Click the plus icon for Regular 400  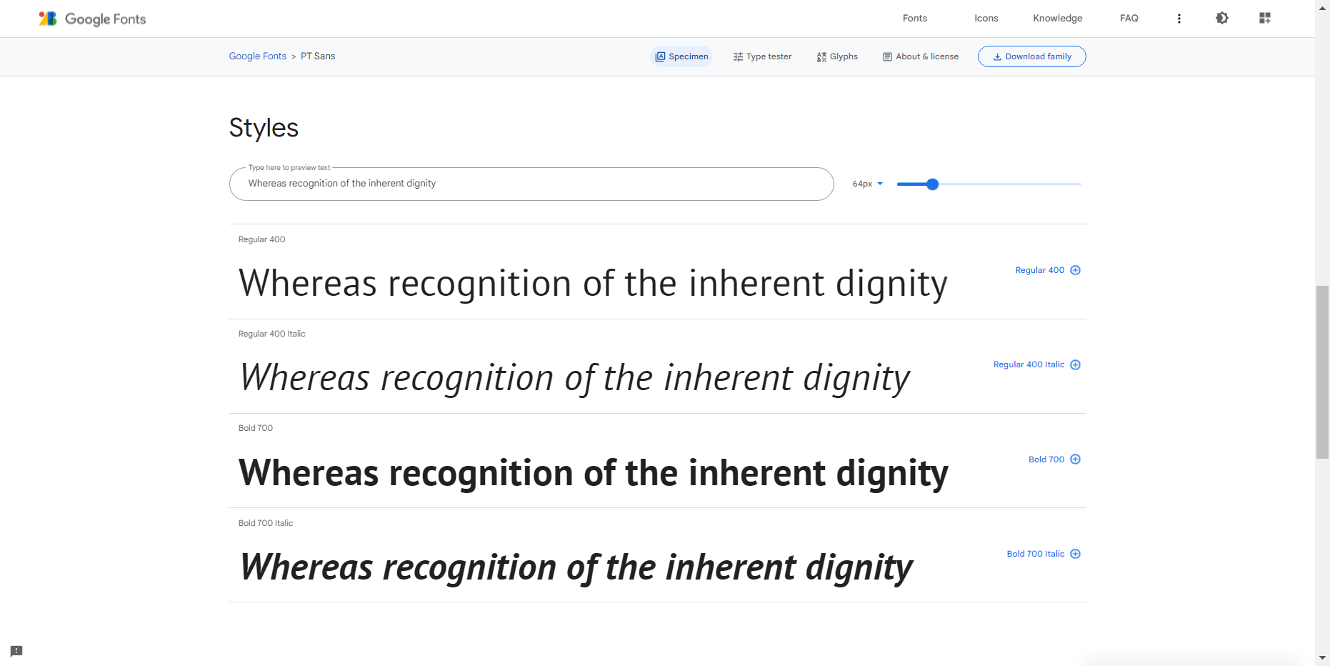pos(1075,270)
